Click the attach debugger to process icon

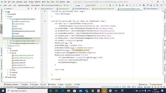coord(120,5)
